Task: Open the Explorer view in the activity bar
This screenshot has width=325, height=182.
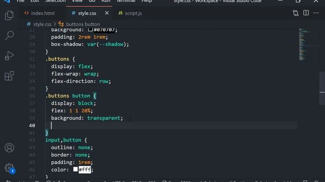Action: click(9, 15)
